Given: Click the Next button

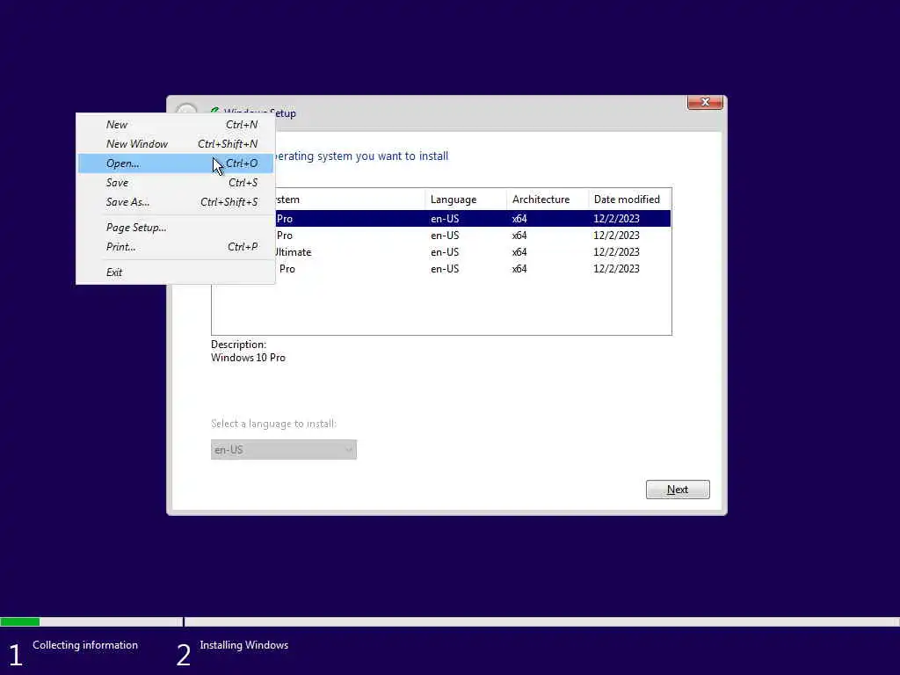Looking at the screenshot, I should coord(678,490).
